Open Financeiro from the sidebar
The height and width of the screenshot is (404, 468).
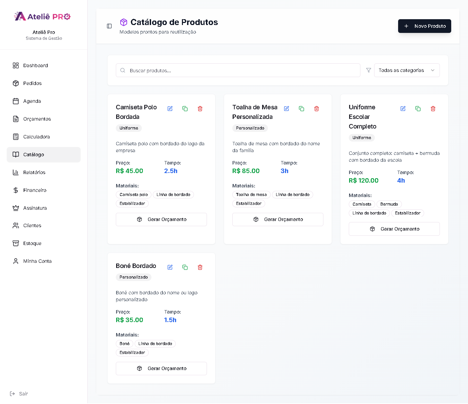35,190
